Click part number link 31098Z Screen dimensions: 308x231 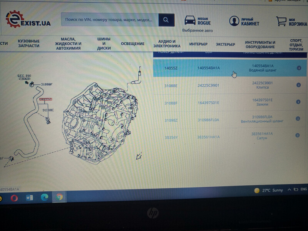pos(171,120)
